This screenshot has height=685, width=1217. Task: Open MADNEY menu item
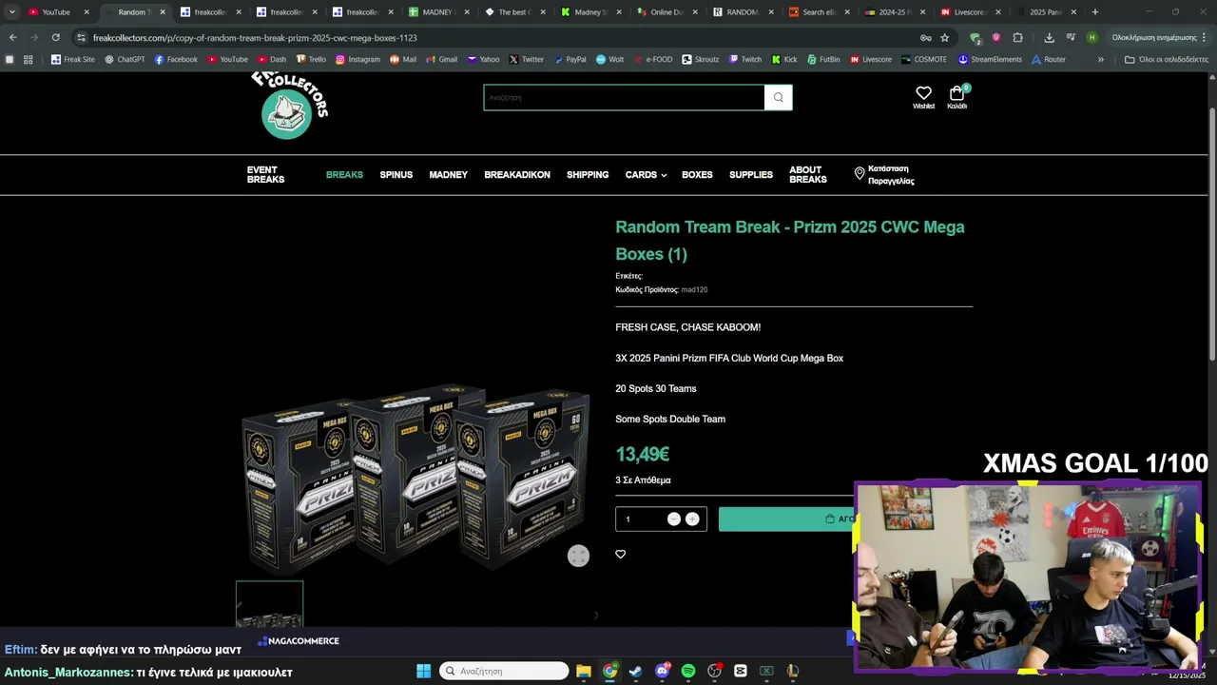[448, 175]
